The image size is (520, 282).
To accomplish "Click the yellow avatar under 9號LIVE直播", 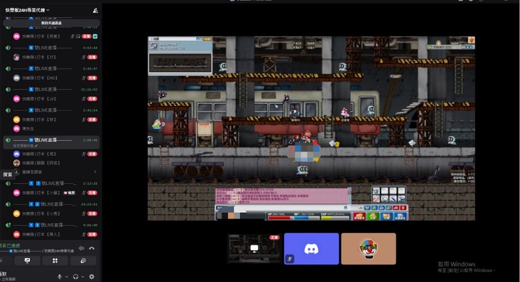I will pos(16,120).
